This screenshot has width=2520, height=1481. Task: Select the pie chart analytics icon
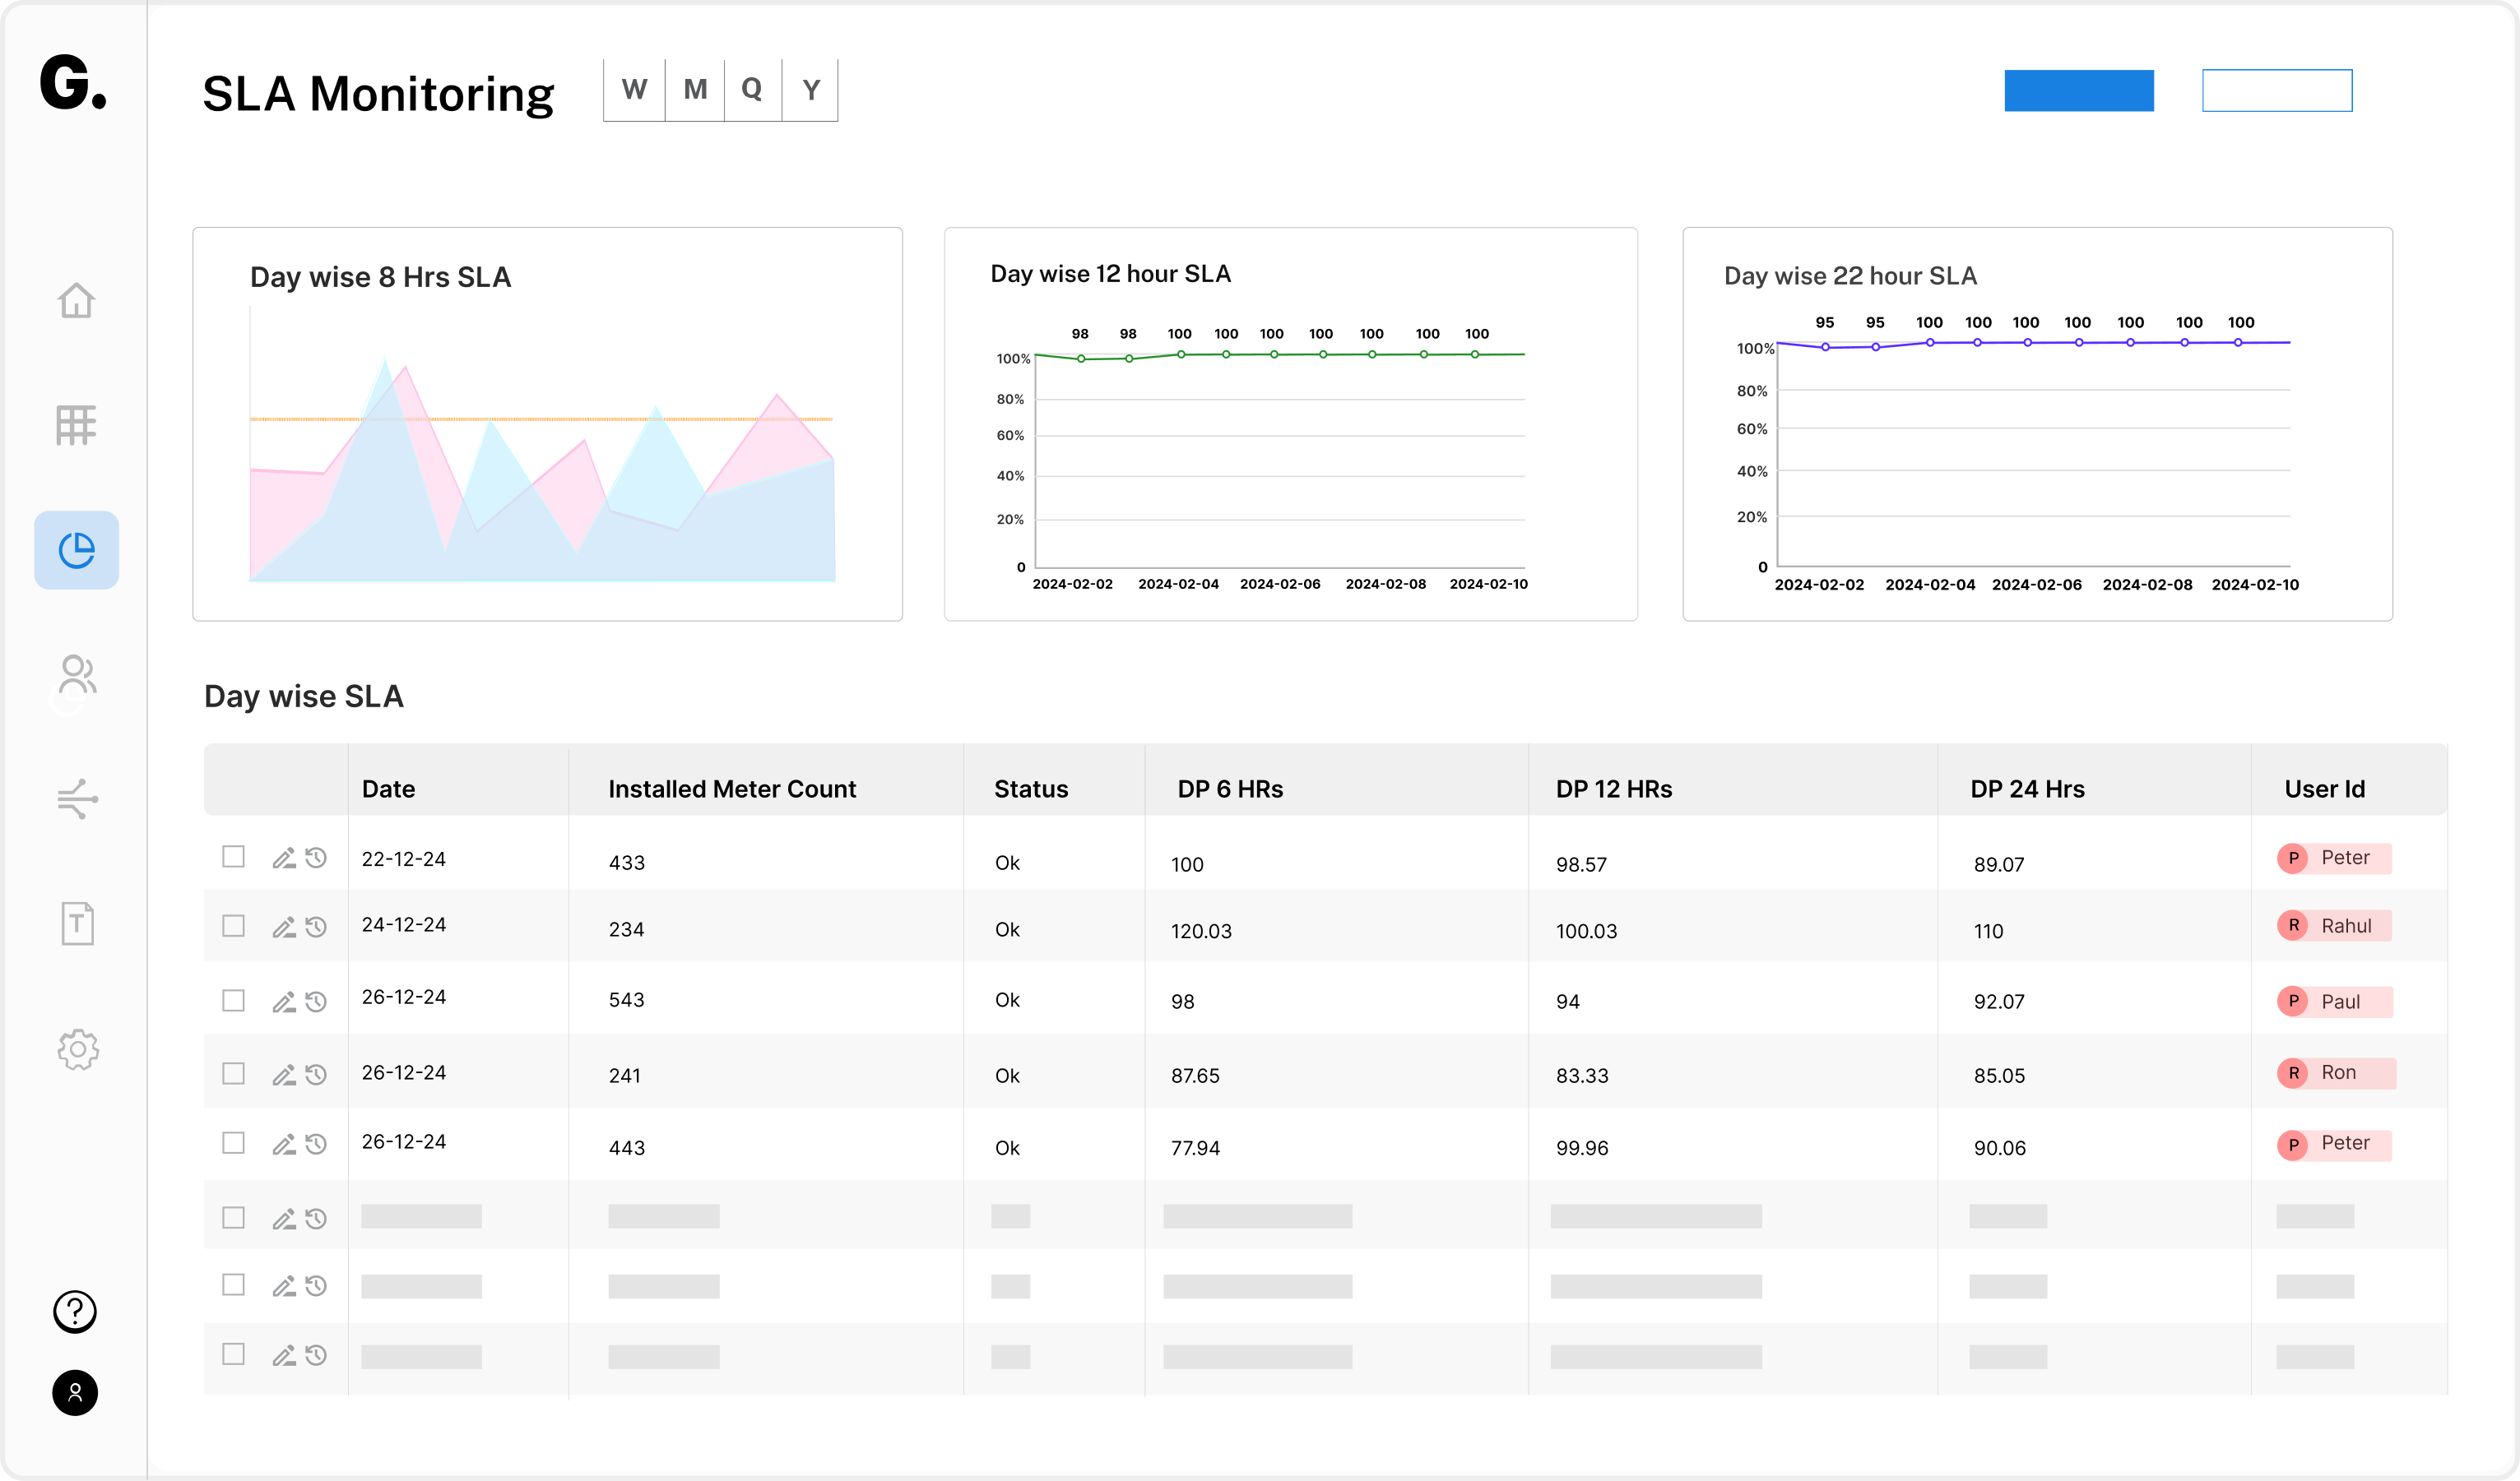tap(76, 549)
